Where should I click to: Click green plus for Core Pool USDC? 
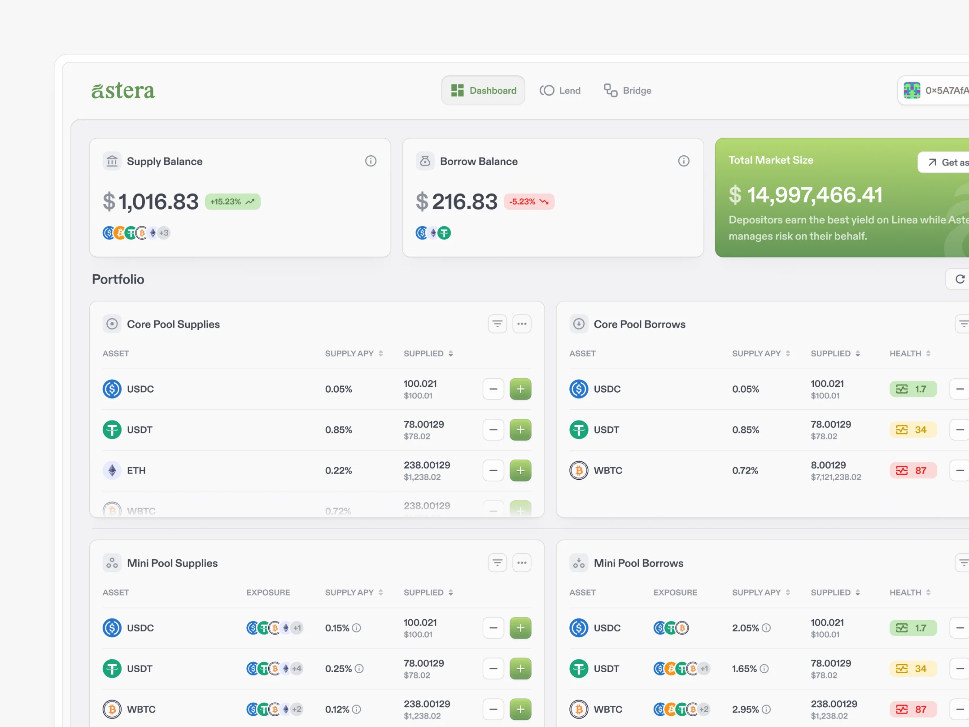(520, 389)
